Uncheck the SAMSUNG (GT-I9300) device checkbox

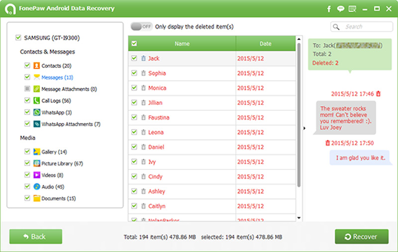(x=18, y=37)
